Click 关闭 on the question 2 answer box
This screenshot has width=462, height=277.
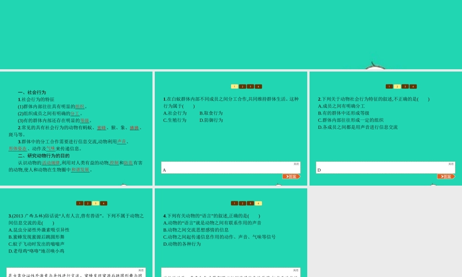tap(451, 164)
